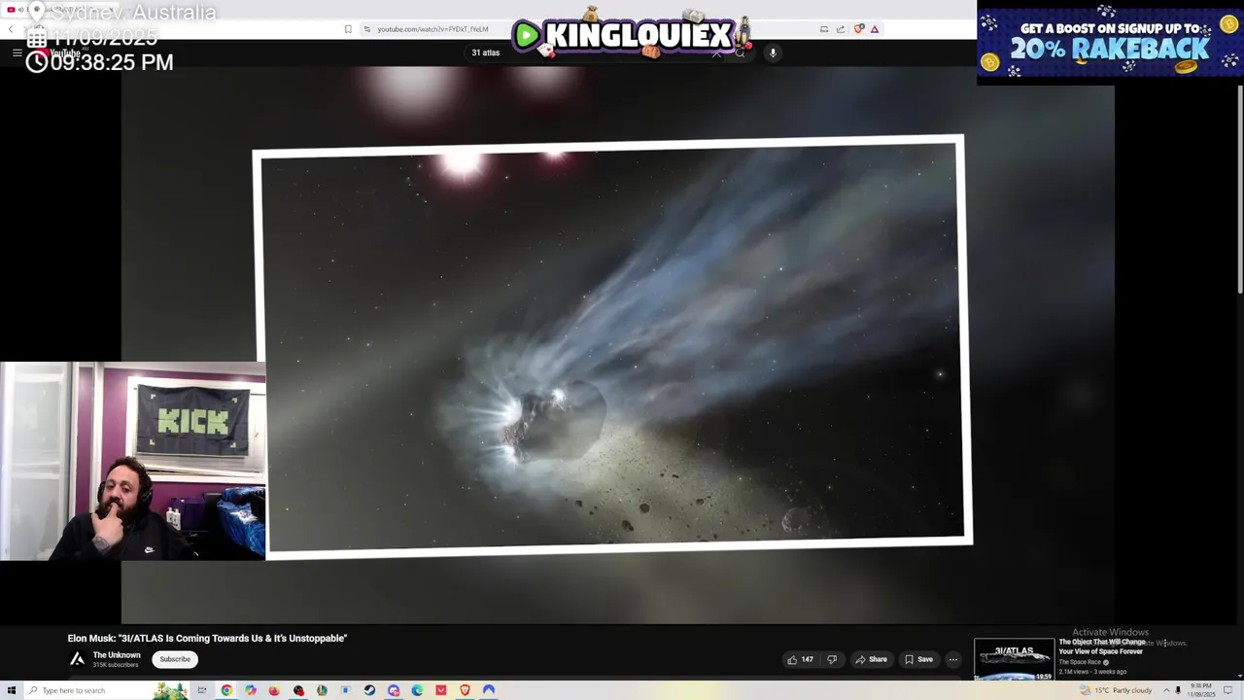Open the 3I/ATLAS recommended video thumbnail
The height and width of the screenshot is (700, 1244).
point(1014,659)
